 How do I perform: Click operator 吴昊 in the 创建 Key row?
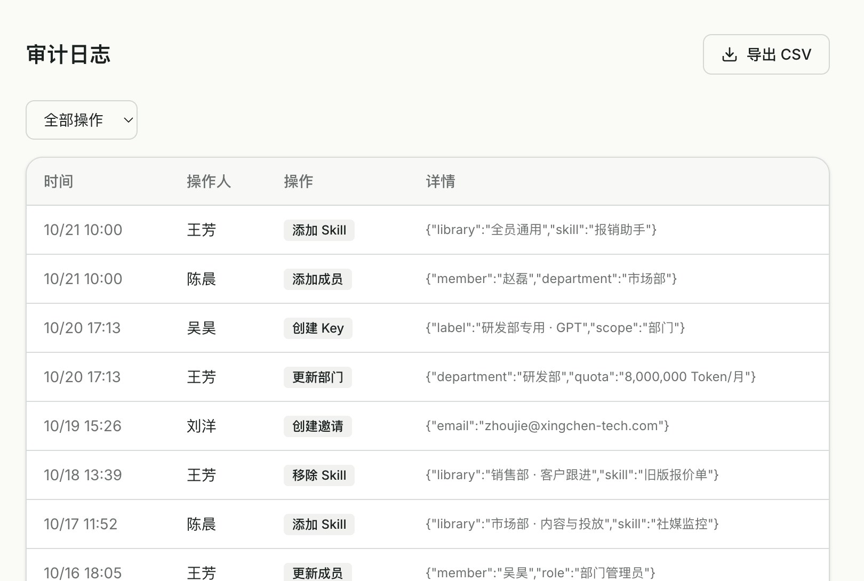point(201,328)
